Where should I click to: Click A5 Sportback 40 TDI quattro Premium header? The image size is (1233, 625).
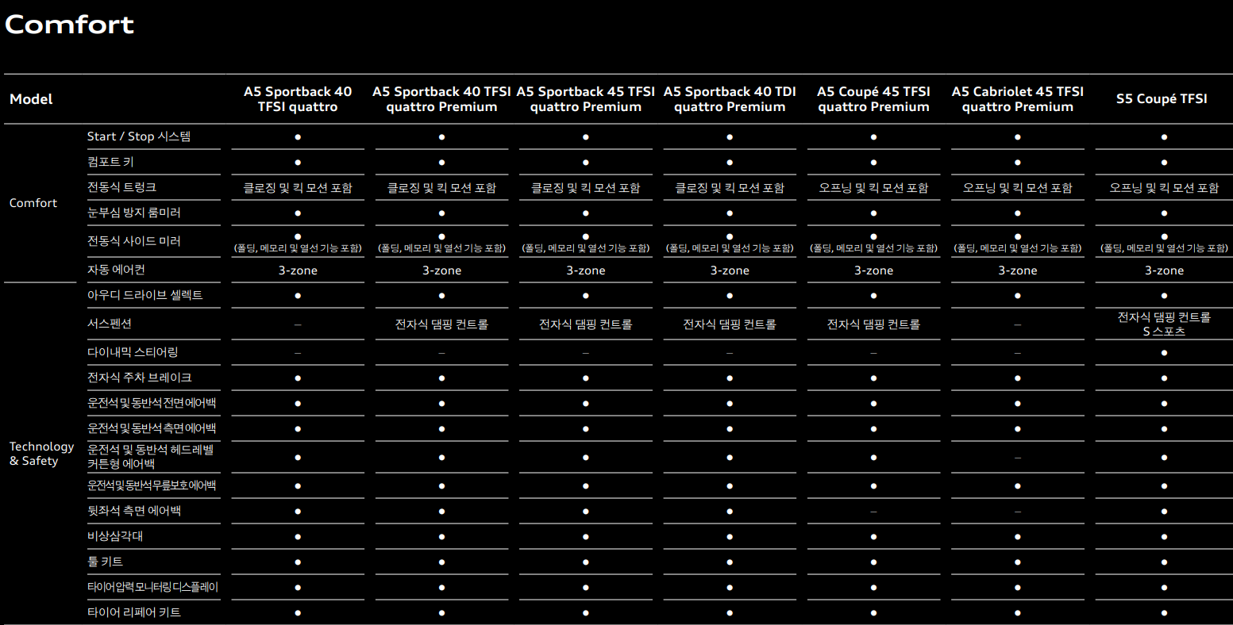730,99
